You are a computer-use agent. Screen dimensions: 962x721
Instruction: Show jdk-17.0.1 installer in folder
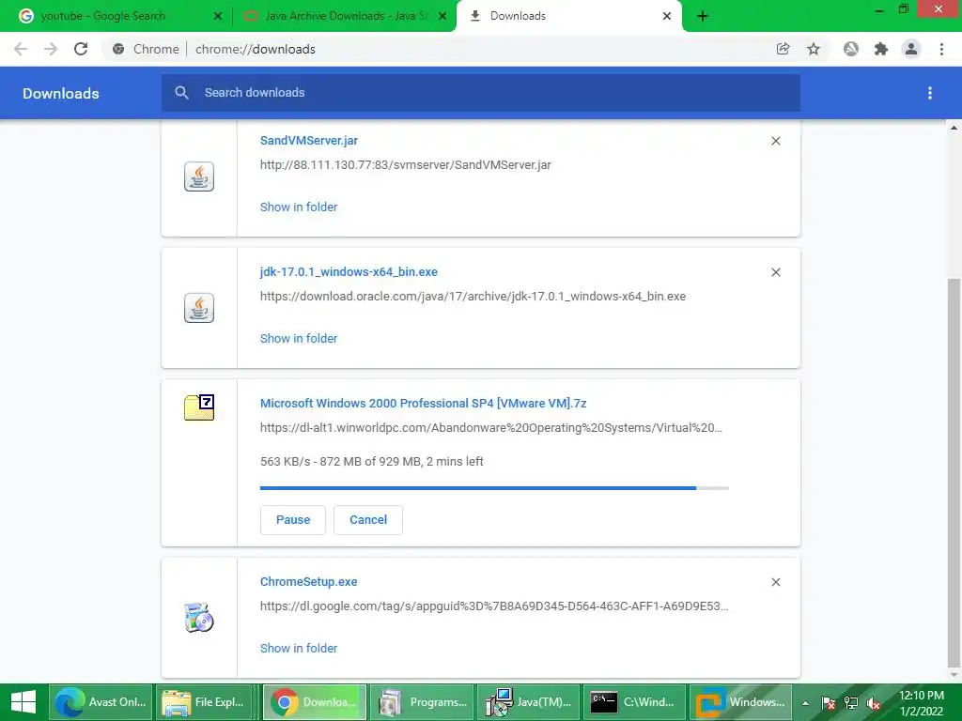299,338
